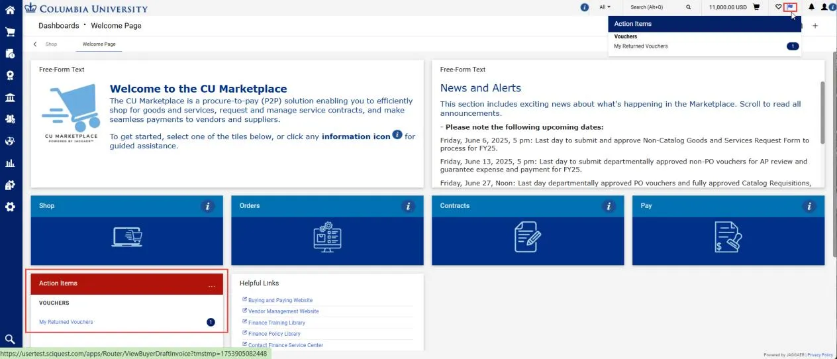
Task: Open the Action Items tile ellipsis menu
Action: 212,285
